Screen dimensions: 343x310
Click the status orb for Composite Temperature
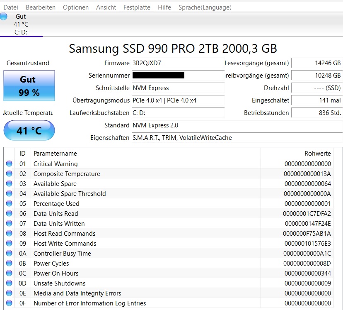coord(9,173)
